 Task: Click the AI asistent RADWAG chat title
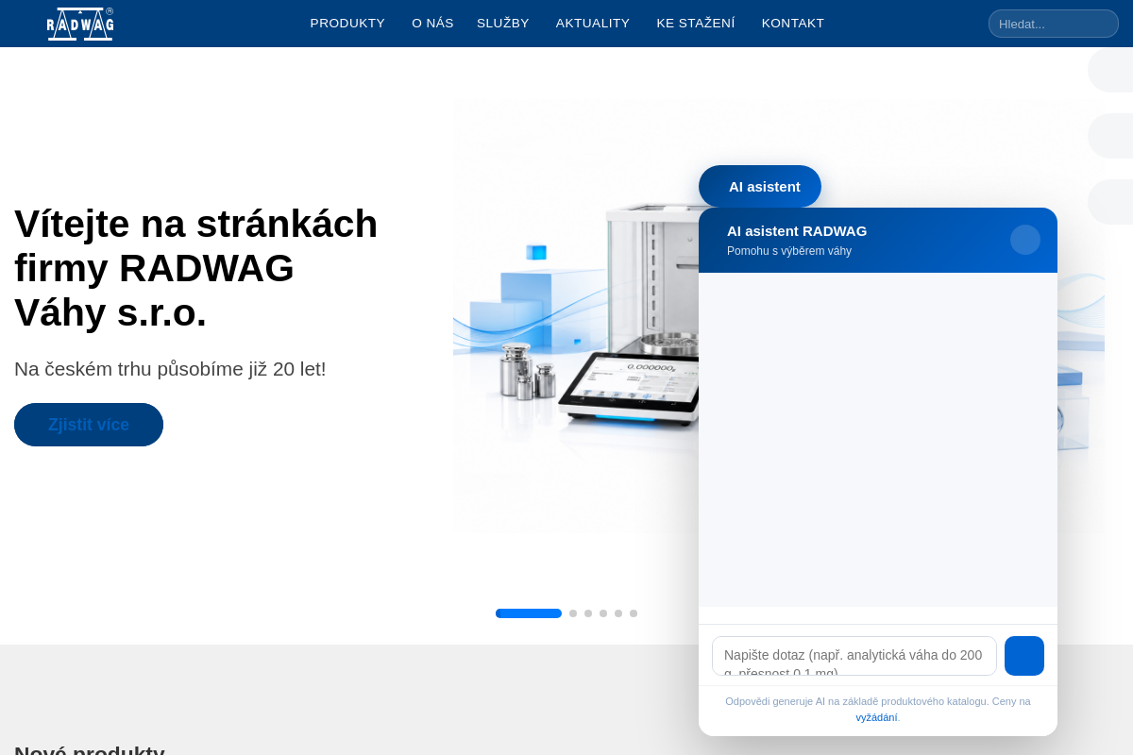pos(797,231)
